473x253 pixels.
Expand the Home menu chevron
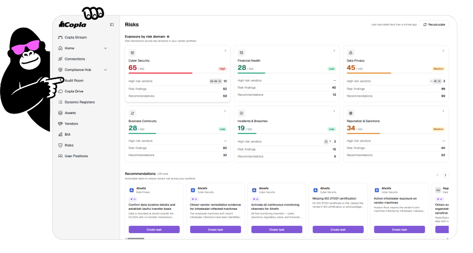click(x=106, y=48)
